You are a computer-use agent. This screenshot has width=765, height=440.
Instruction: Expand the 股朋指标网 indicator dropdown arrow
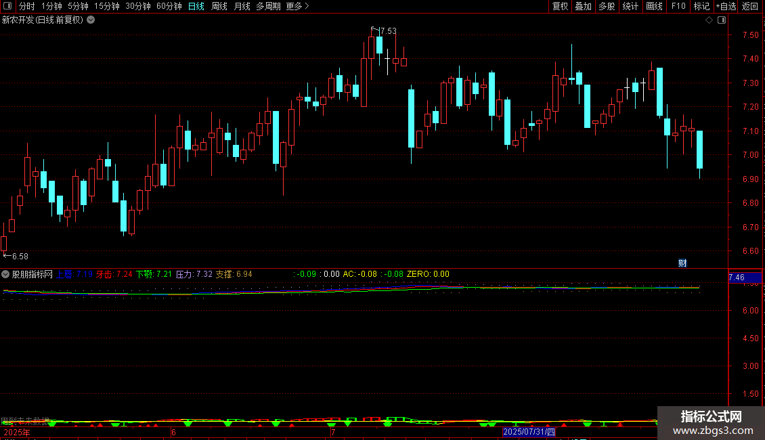pyautogui.click(x=5, y=274)
